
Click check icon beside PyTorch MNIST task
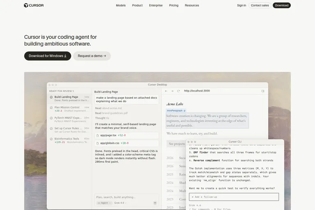(x=51, y=118)
